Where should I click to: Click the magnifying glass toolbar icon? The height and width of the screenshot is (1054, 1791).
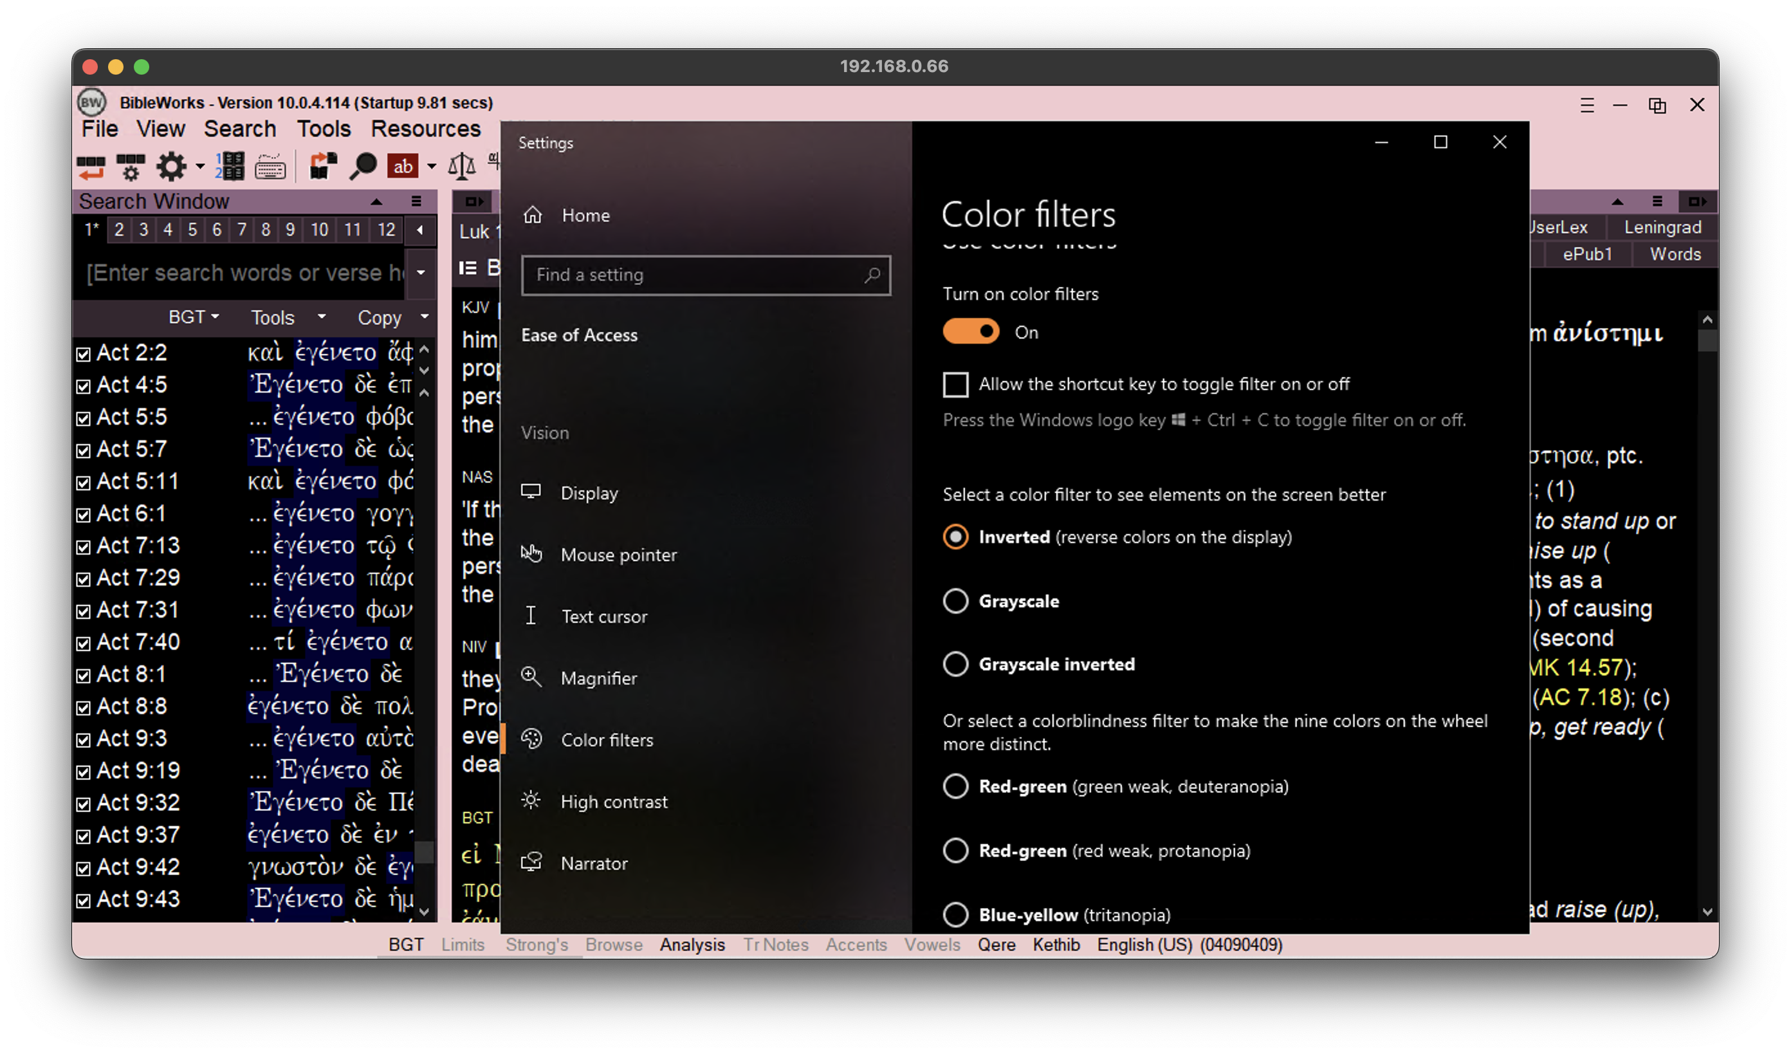(362, 166)
